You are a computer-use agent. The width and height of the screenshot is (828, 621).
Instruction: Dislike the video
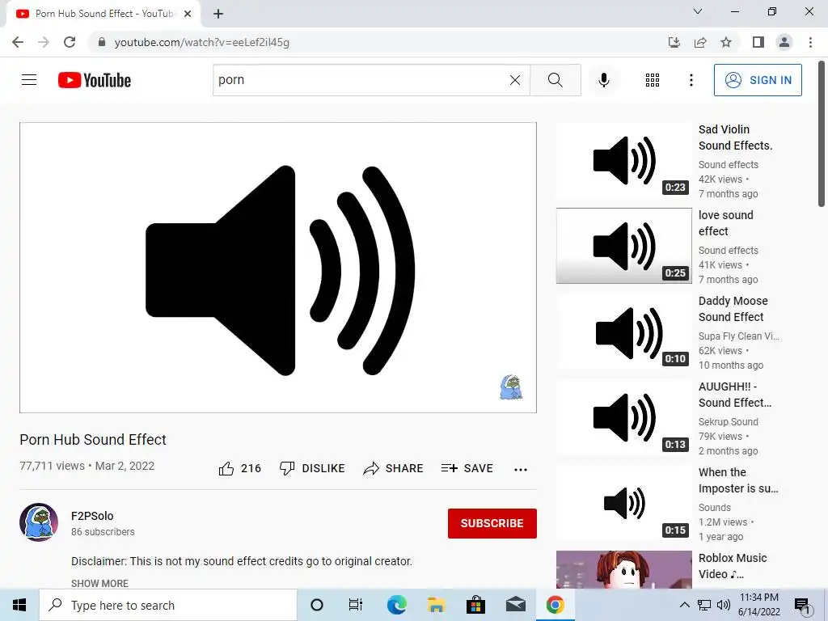tap(312, 468)
